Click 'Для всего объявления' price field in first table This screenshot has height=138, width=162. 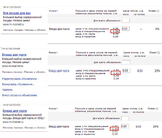126,20
